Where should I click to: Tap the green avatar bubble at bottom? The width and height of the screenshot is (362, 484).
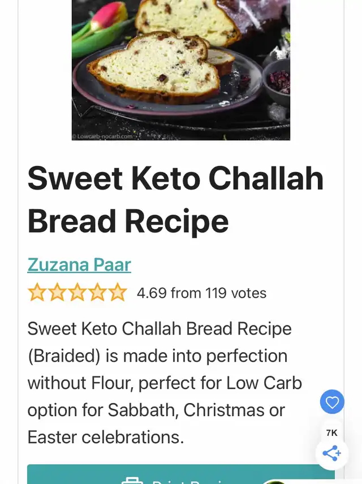pos(274,482)
